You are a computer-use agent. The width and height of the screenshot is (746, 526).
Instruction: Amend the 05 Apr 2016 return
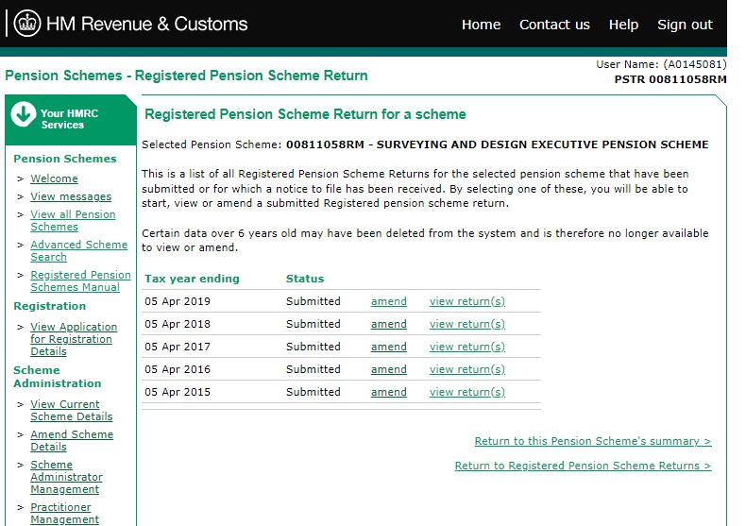tap(389, 369)
